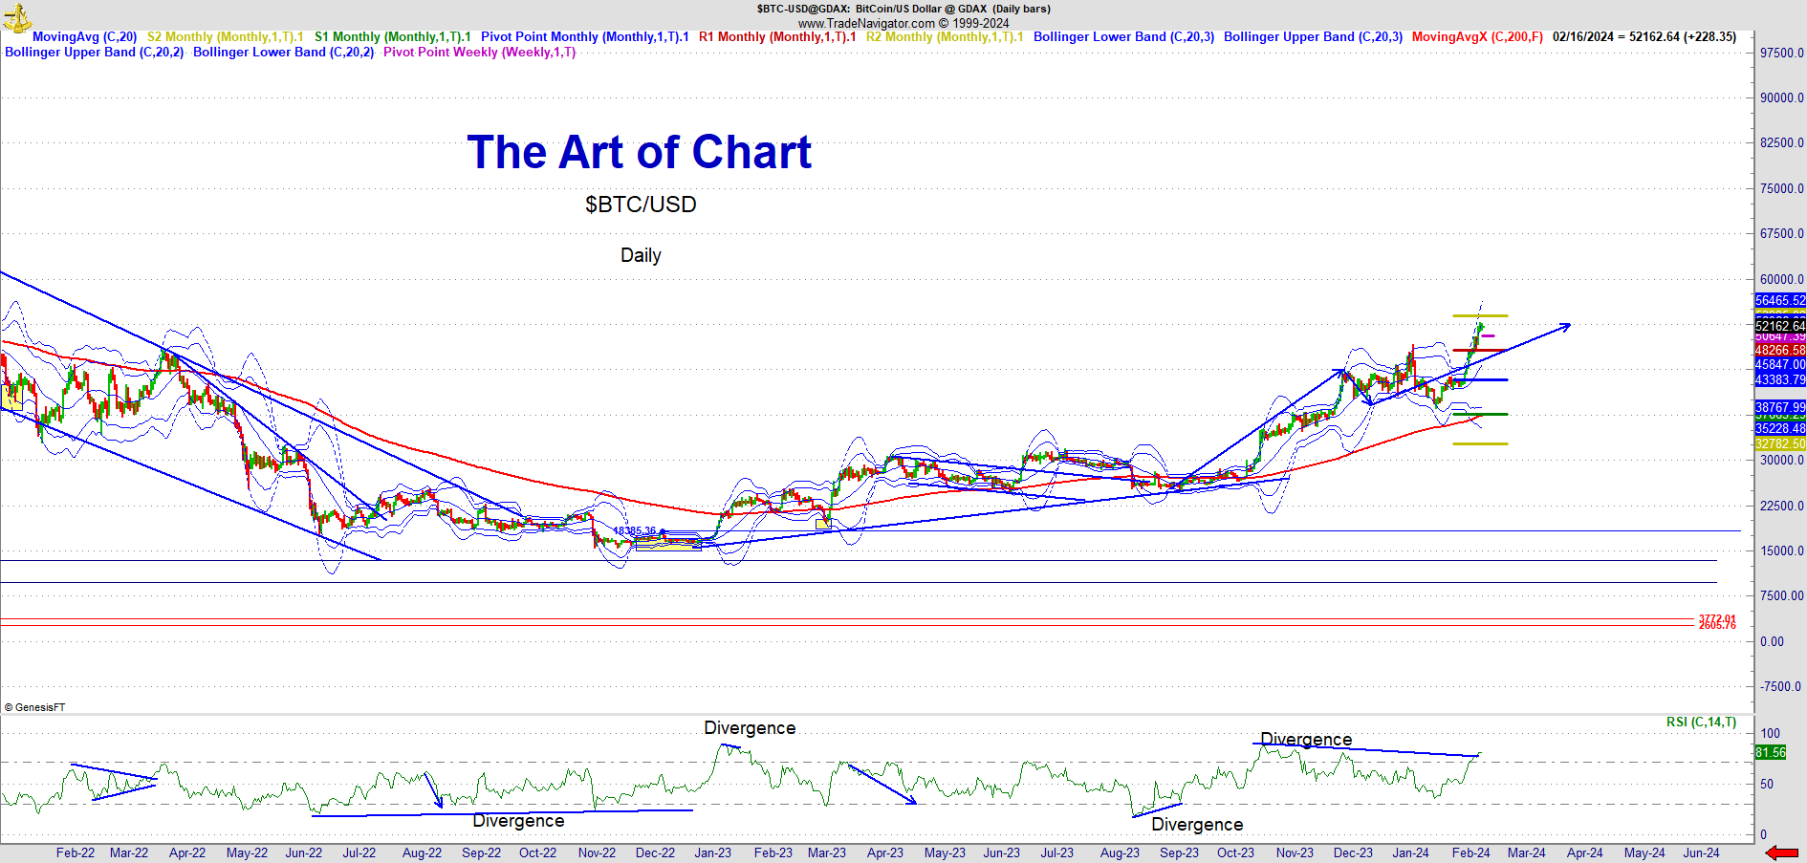1807x863 pixels.
Task: Click the red 3772.01 level label
Action: [1717, 619]
